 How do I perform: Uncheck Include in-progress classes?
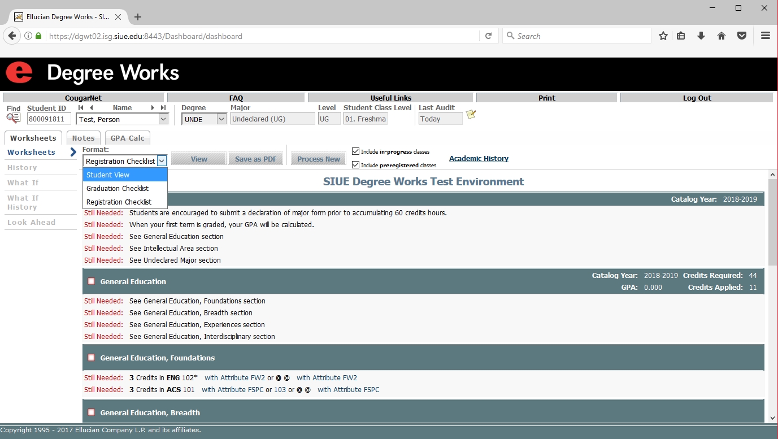[x=355, y=151]
